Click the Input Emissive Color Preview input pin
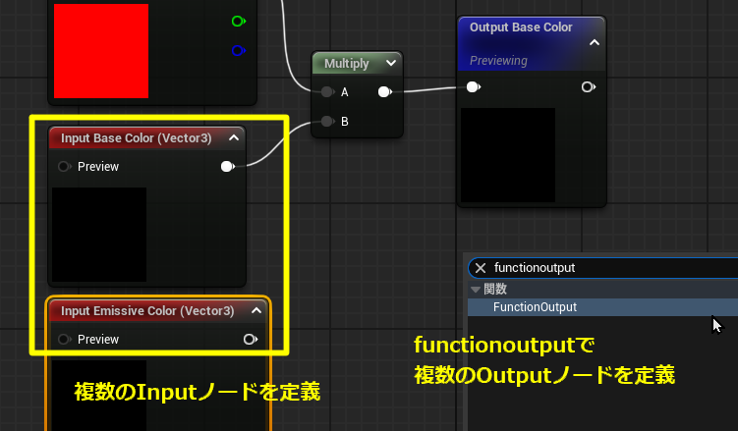The width and height of the screenshot is (738, 431). [x=65, y=339]
